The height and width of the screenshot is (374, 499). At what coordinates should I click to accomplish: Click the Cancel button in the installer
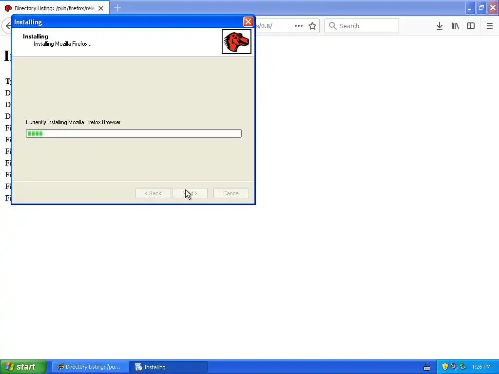[x=231, y=193]
